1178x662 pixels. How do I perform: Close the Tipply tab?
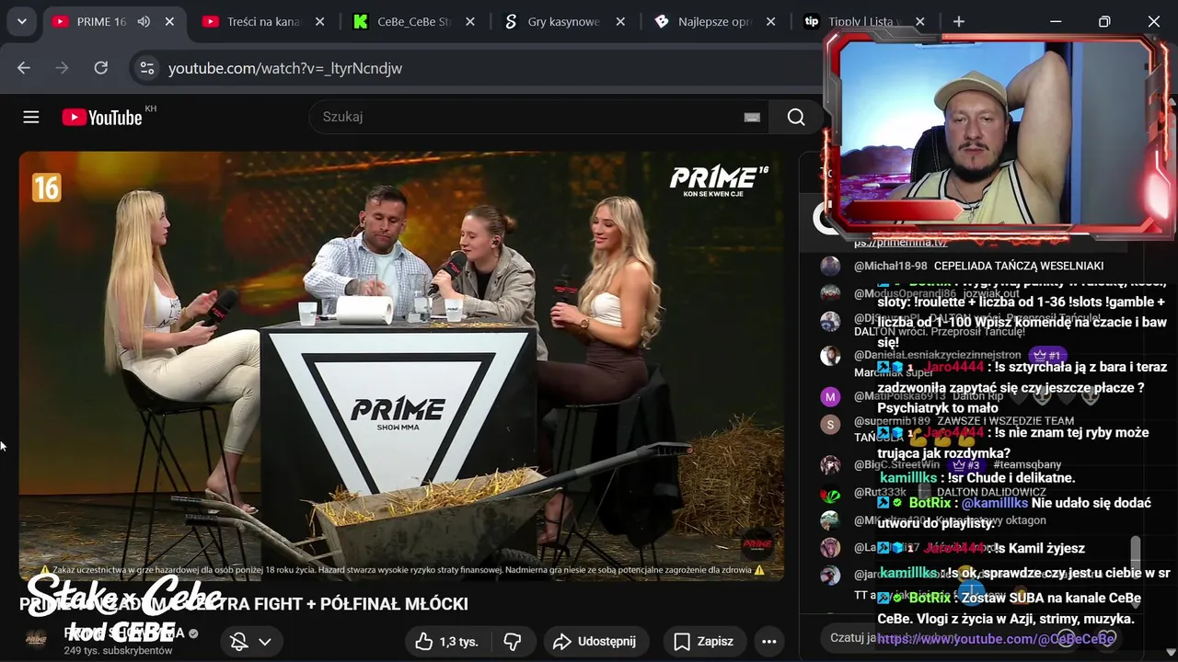coord(920,21)
